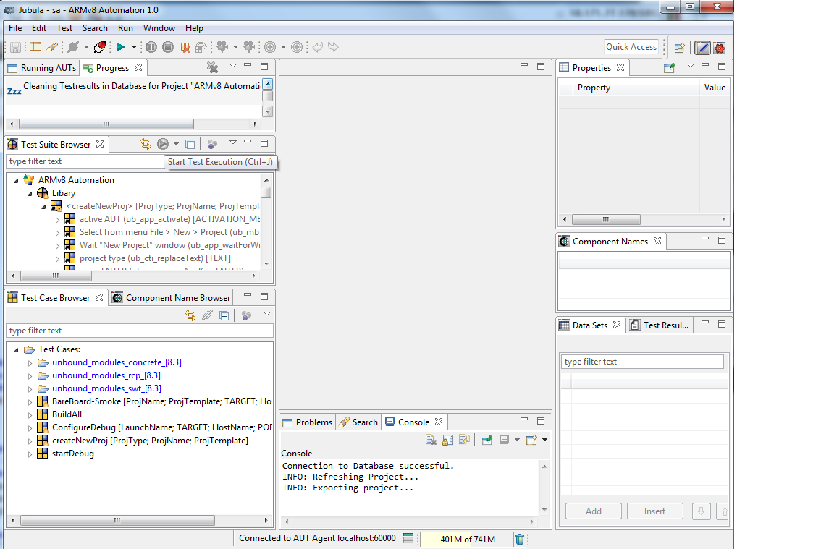The height and width of the screenshot is (549, 834).
Task: Click the move down arrow button in Data Sets
Action: [x=701, y=511]
